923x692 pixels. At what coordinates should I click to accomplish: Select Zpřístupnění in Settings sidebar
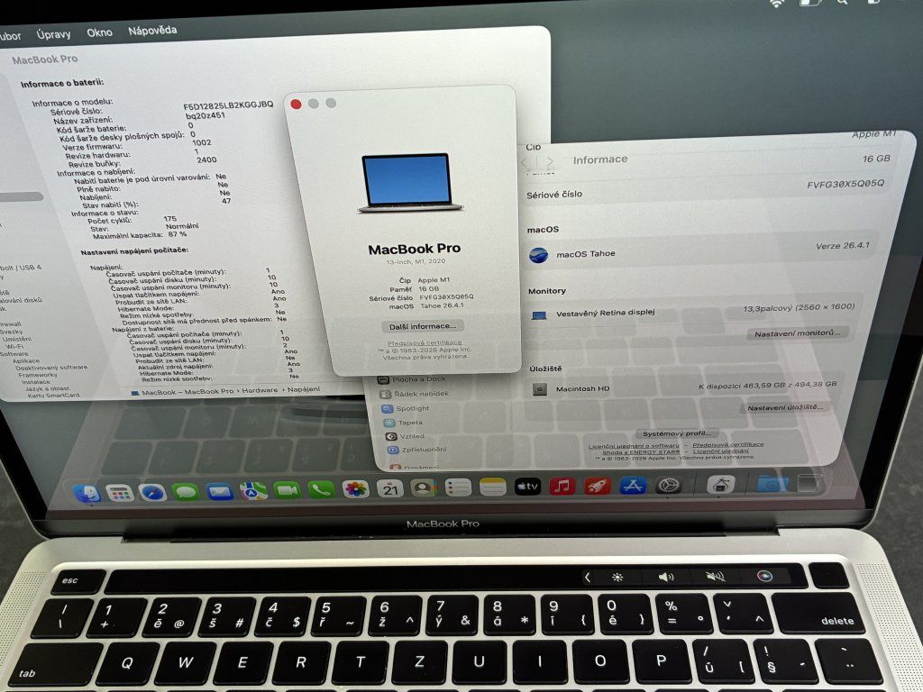[x=417, y=450]
